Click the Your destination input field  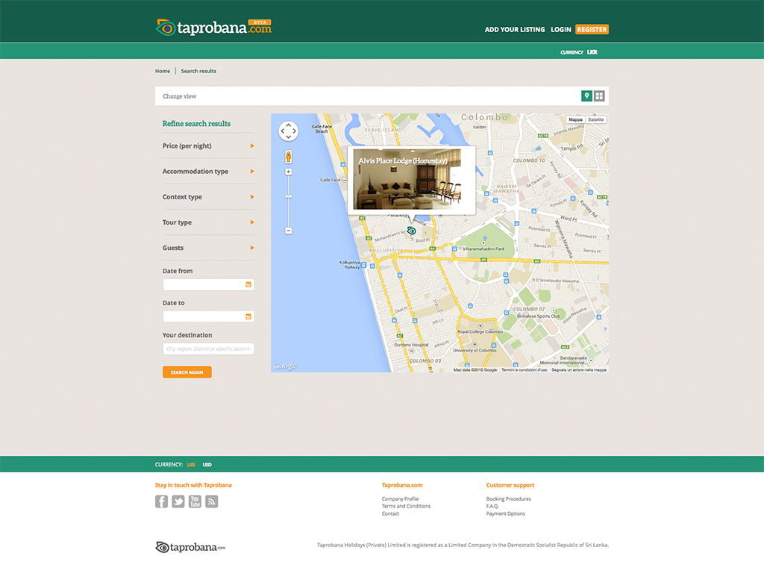[x=209, y=349]
